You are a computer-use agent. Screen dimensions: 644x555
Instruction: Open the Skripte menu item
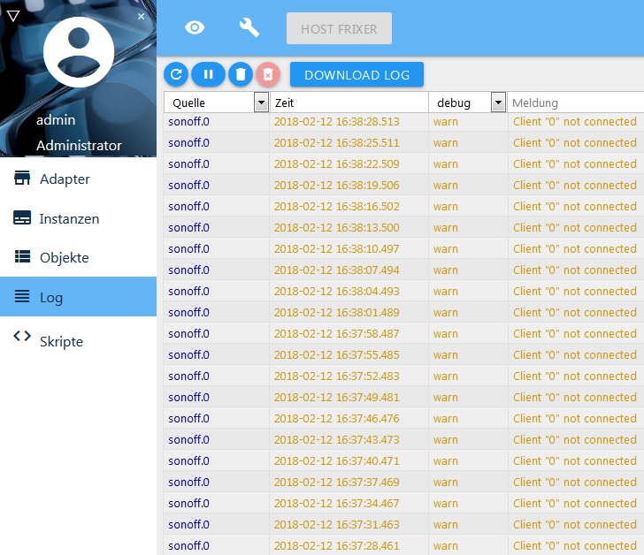point(78,340)
